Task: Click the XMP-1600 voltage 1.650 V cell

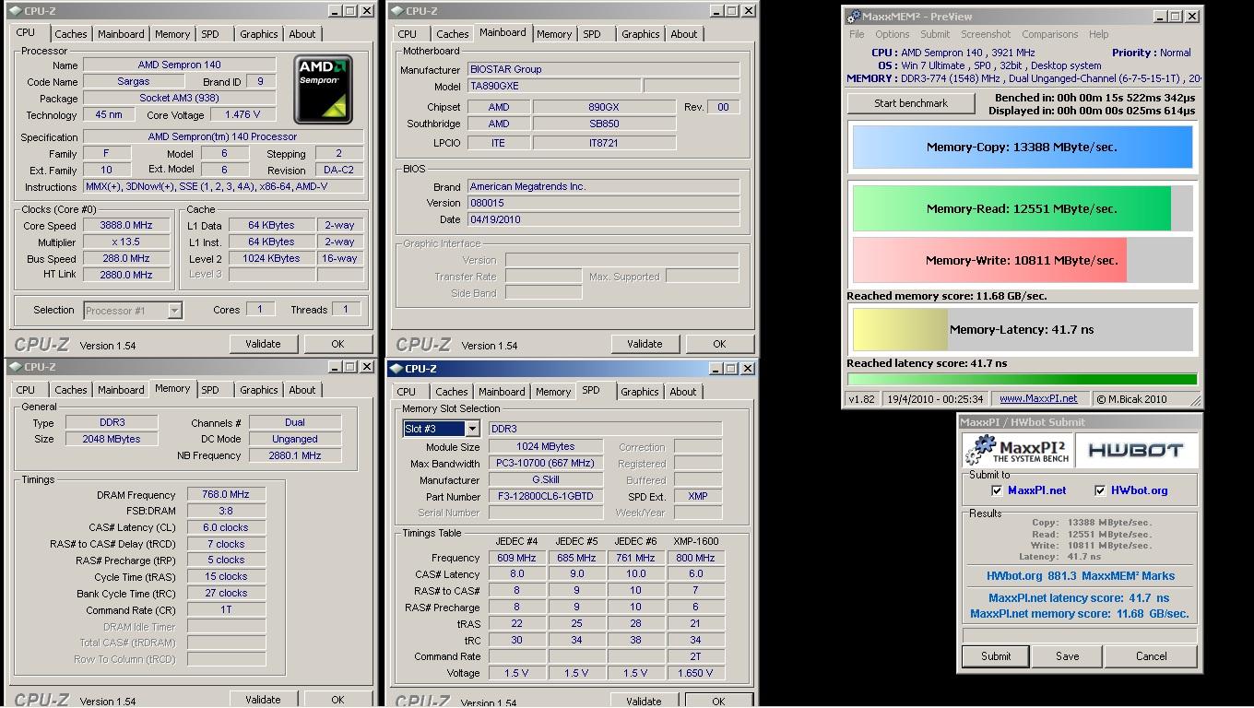Action: tap(695, 673)
